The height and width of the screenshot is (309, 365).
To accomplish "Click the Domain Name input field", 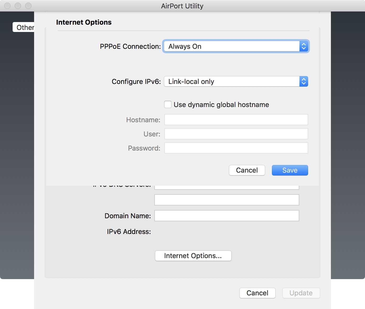I will point(227,216).
